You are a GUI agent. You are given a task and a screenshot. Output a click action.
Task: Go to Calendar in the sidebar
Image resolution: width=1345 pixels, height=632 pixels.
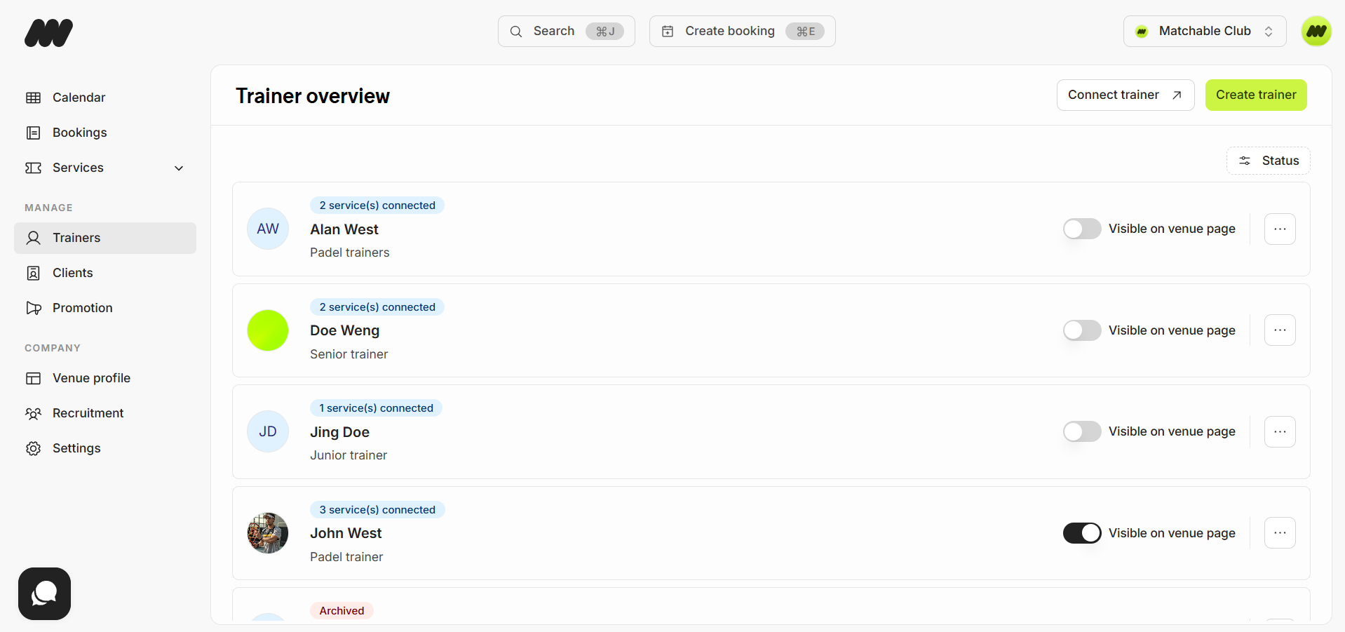point(105,98)
